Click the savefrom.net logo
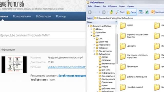This screenshot has height=92, width=164. click(12, 4)
